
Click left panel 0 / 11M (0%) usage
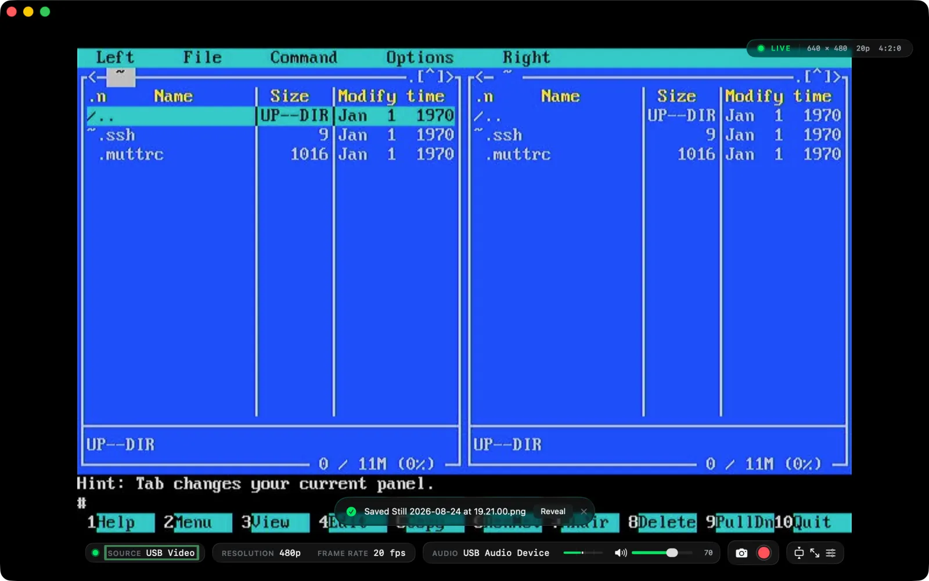376,464
